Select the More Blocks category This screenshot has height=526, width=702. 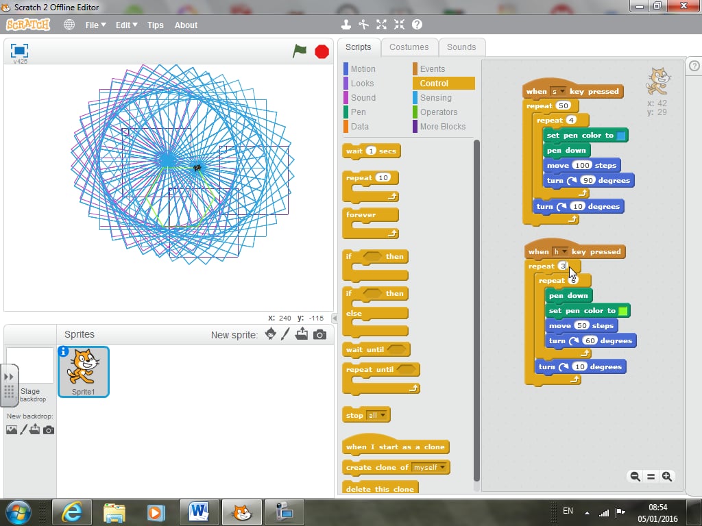(442, 126)
